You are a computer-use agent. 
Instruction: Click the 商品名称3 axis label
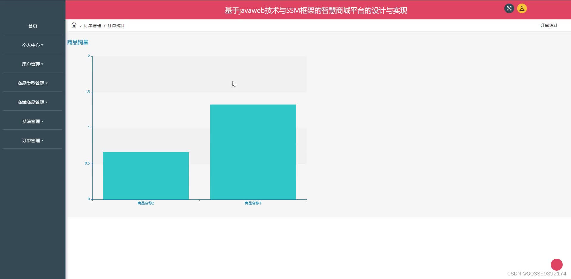coord(253,203)
